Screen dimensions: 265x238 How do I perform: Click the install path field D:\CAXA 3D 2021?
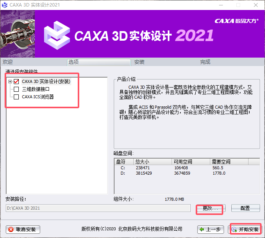click(x=98, y=208)
